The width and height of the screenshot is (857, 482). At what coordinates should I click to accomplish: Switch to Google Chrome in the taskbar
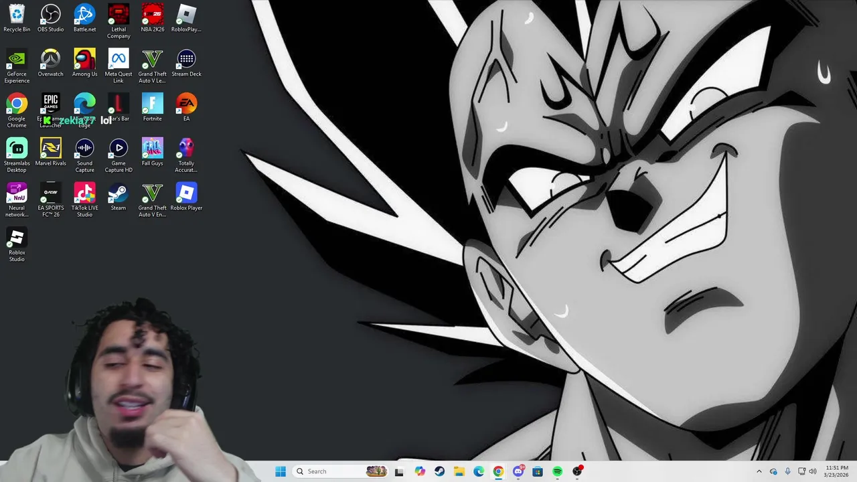(498, 471)
